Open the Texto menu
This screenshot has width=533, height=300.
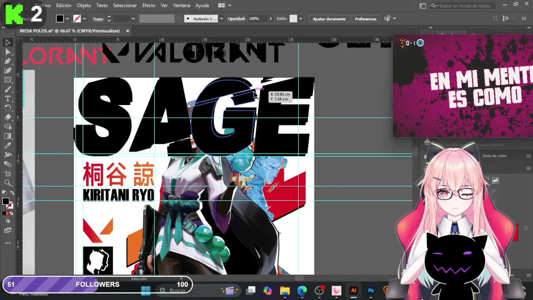102,5
